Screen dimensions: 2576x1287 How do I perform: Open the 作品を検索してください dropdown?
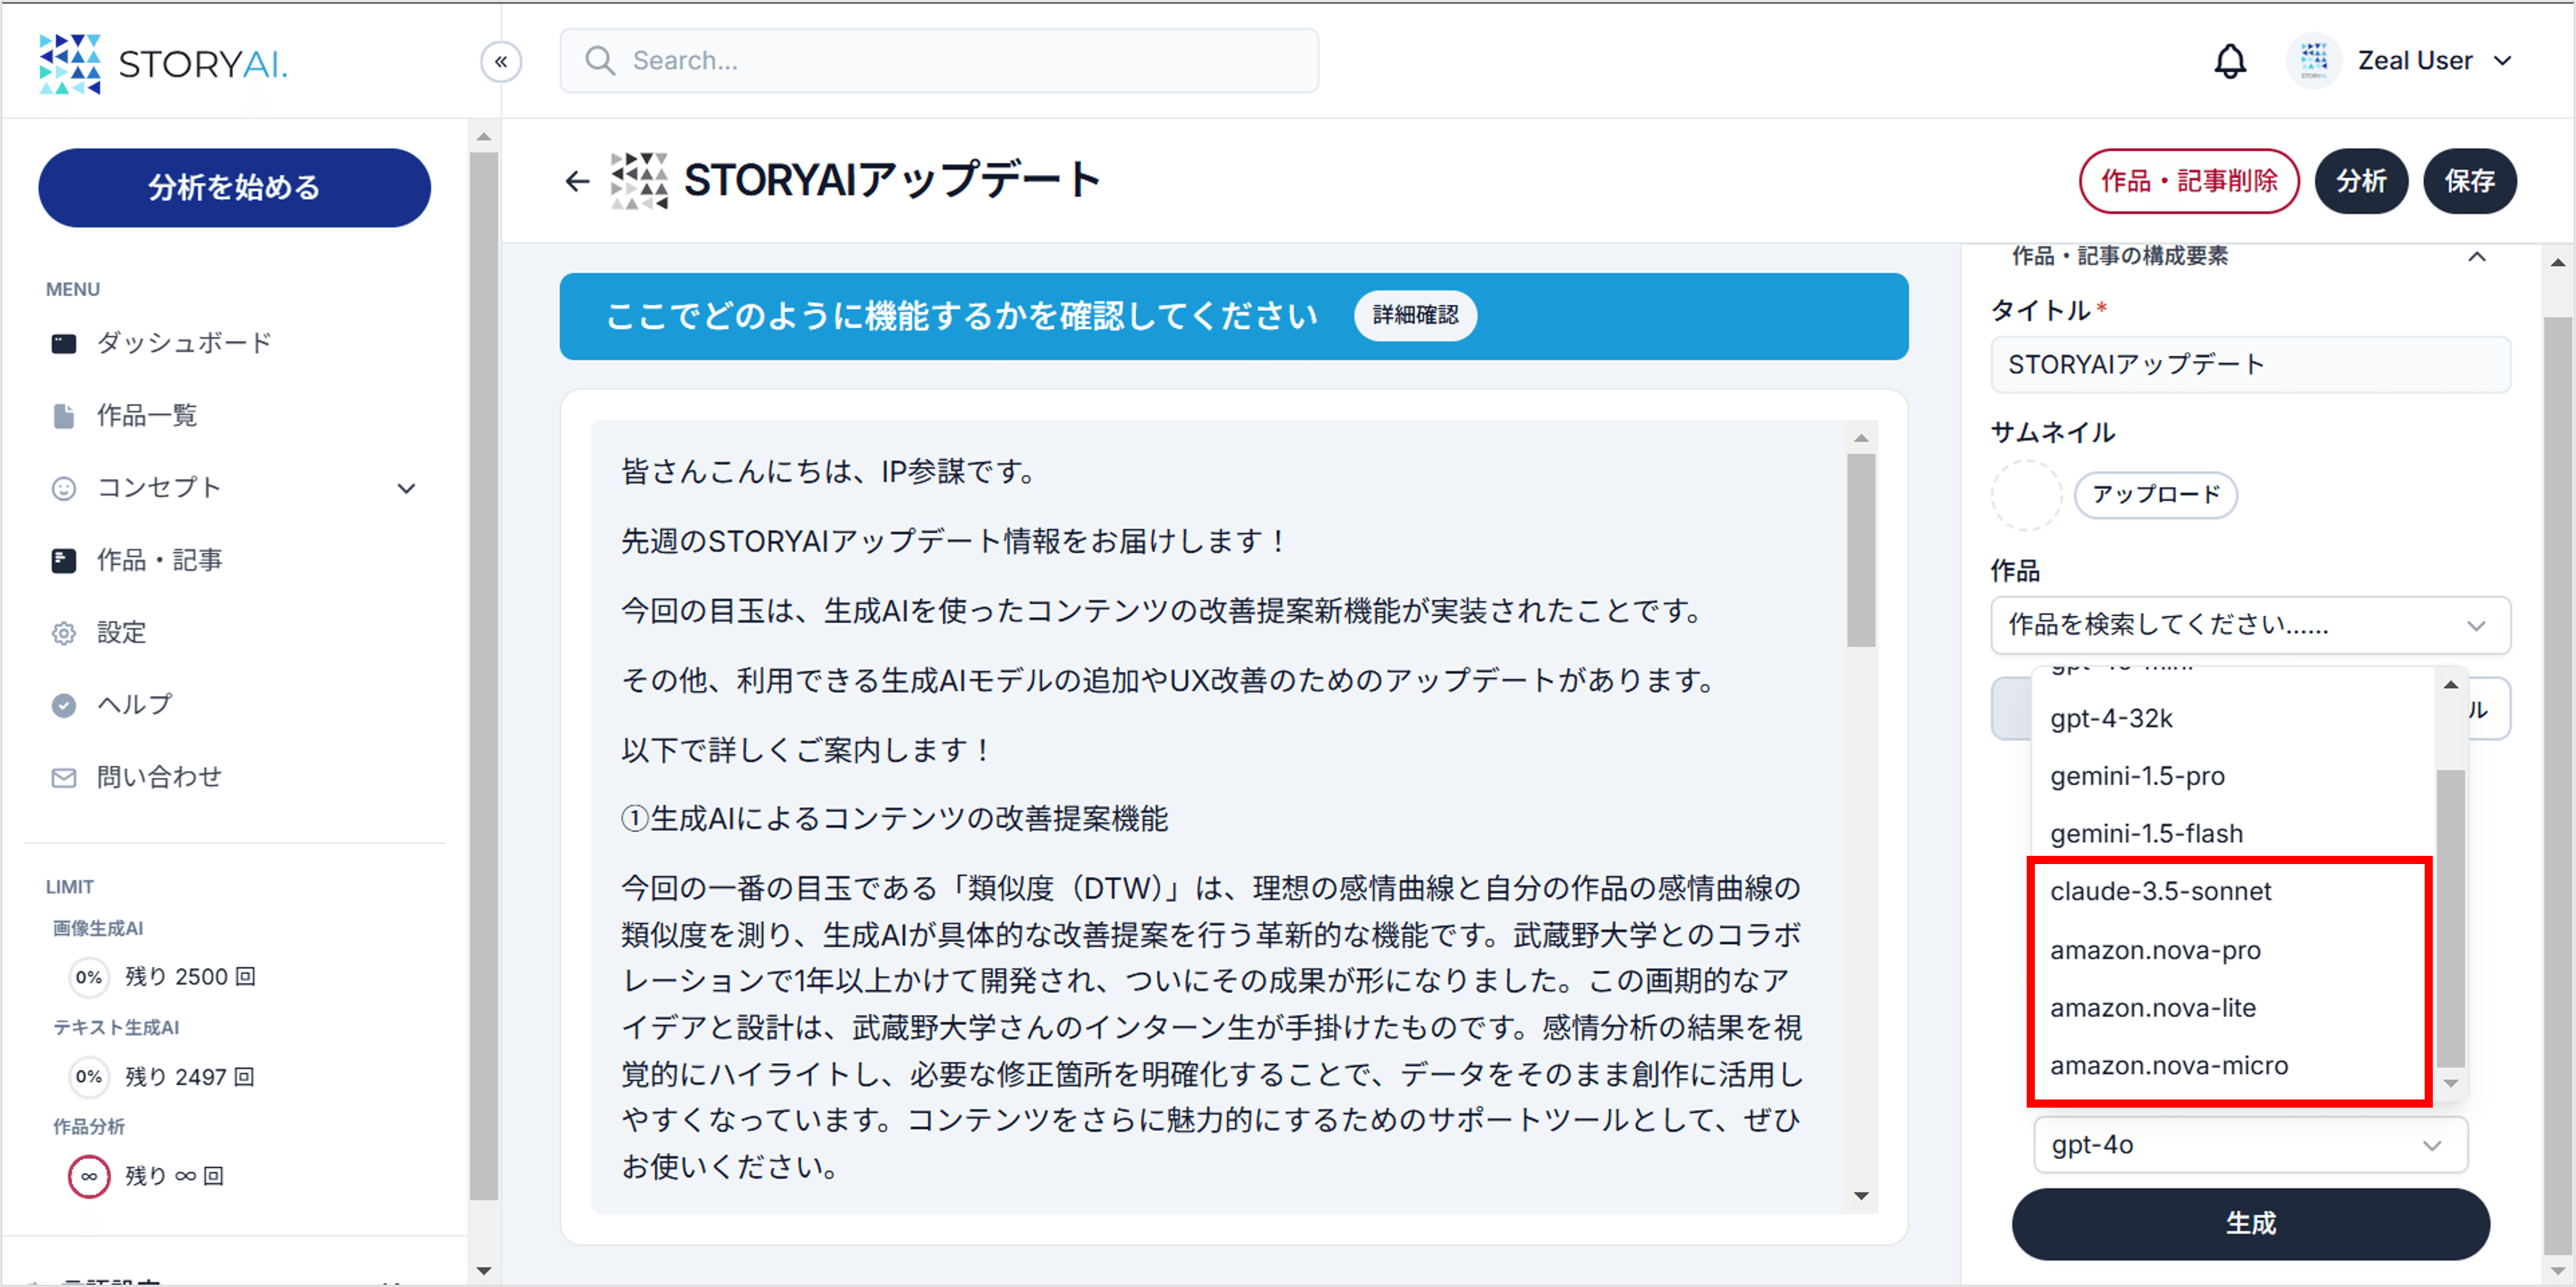click(x=2250, y=625)
